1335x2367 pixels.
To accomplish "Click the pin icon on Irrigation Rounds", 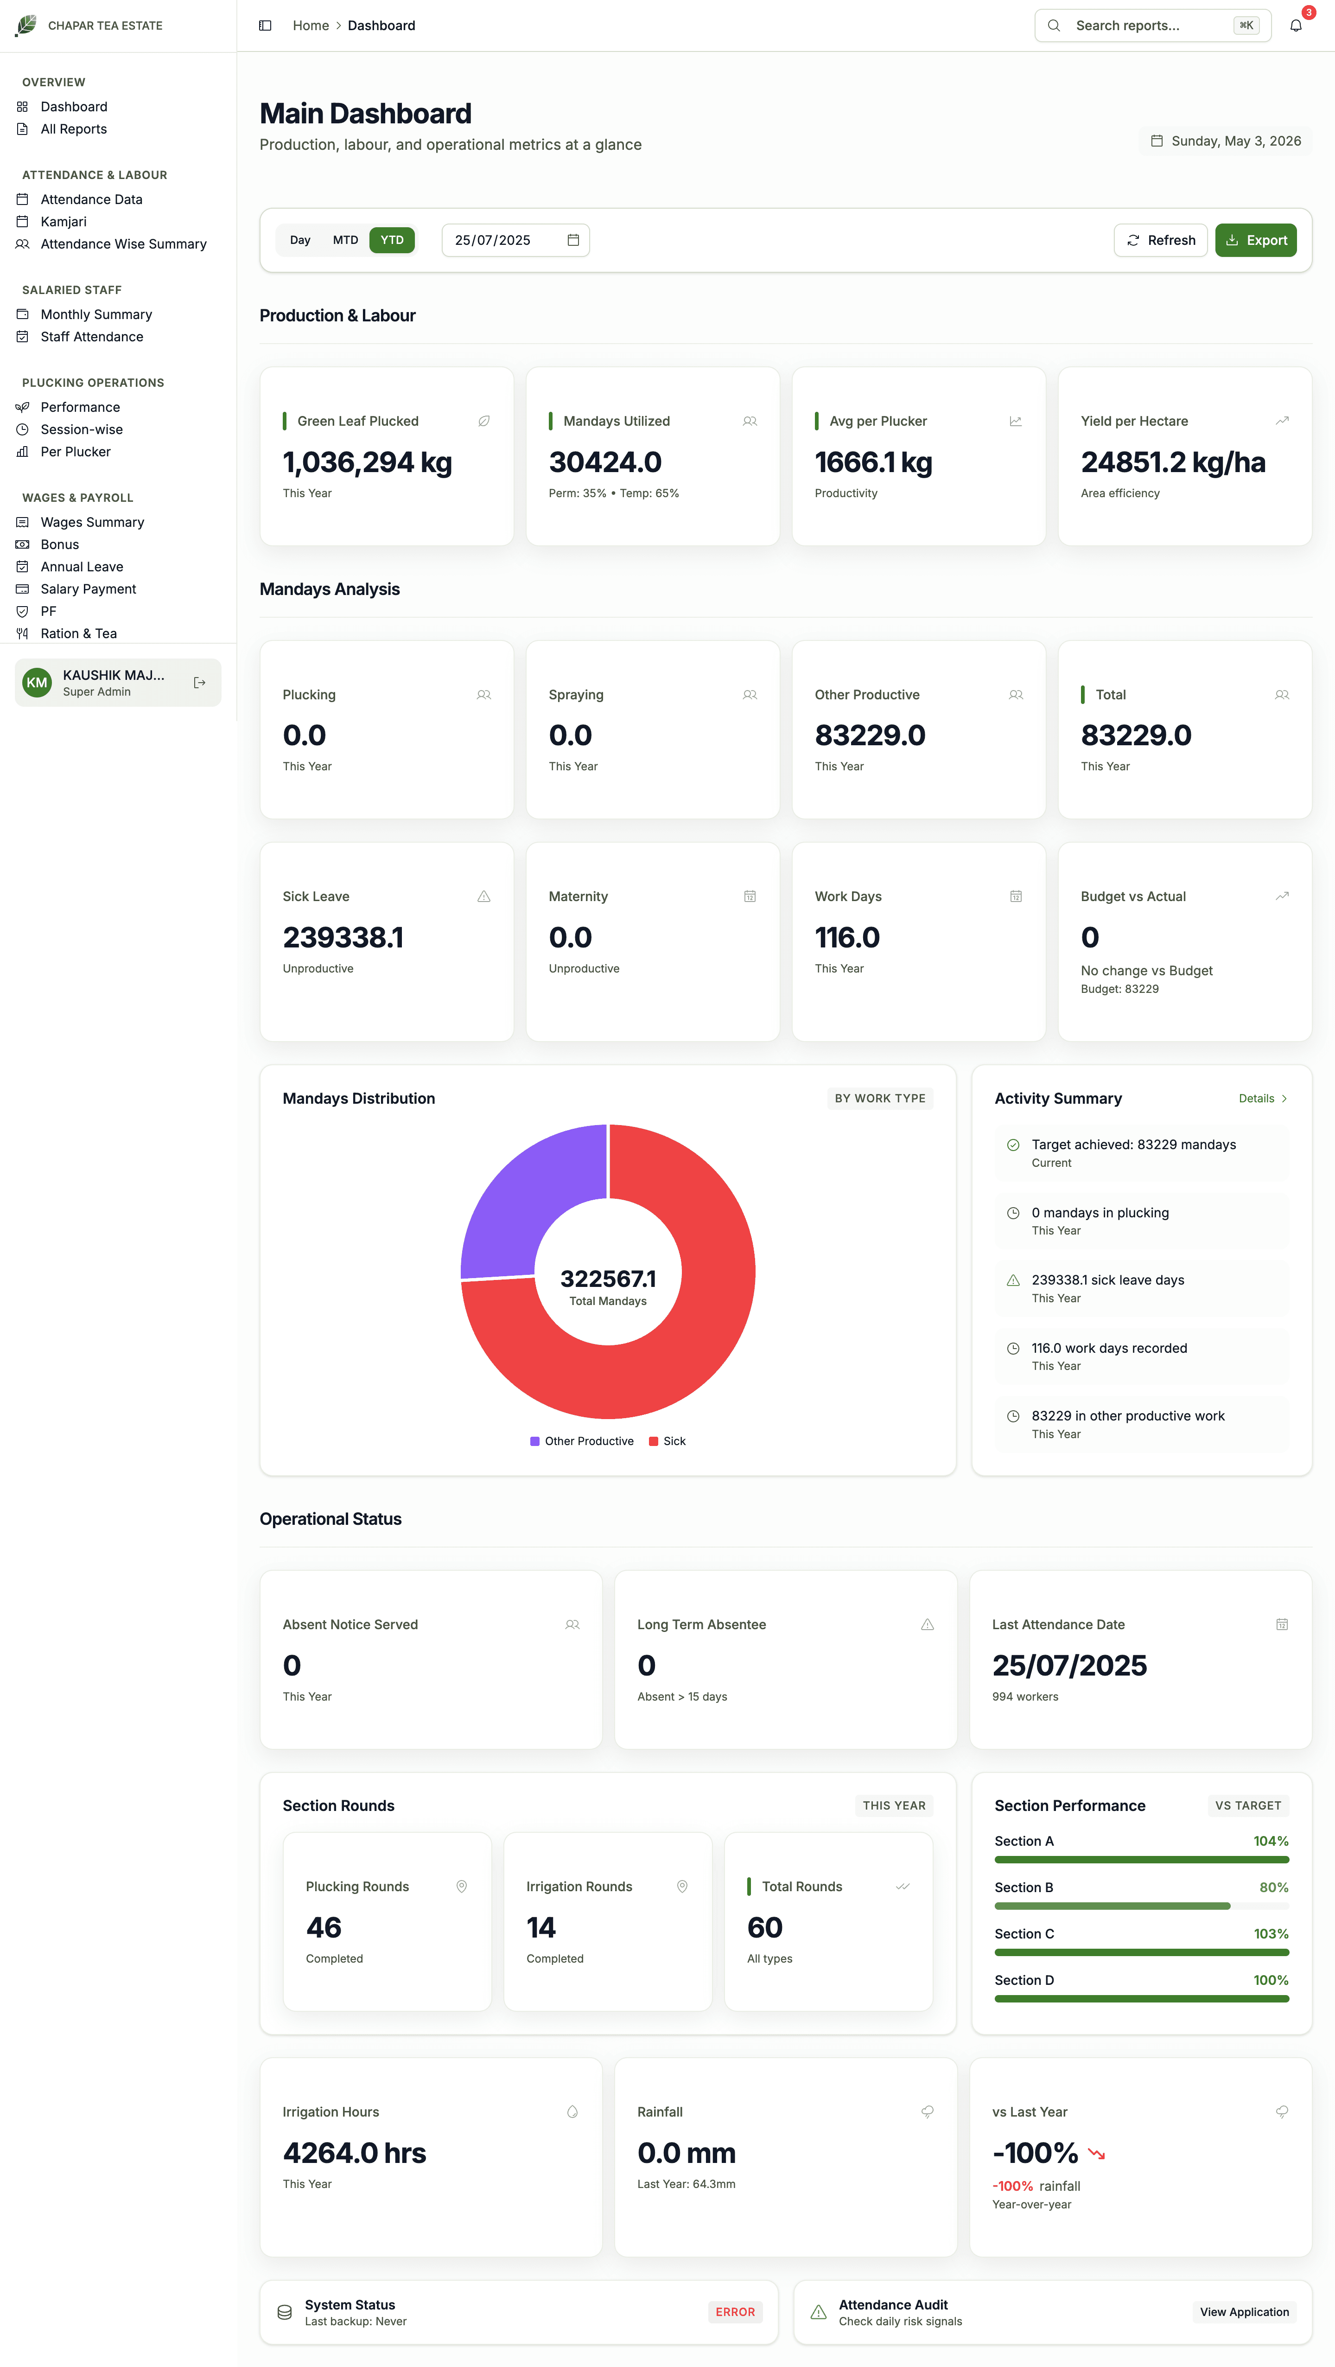I will tap(682, 1887).
